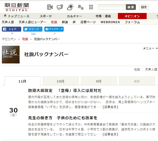Open the messages mailbox icon
Viewport: 158px width, 141px height.
(x=60, y=7)
